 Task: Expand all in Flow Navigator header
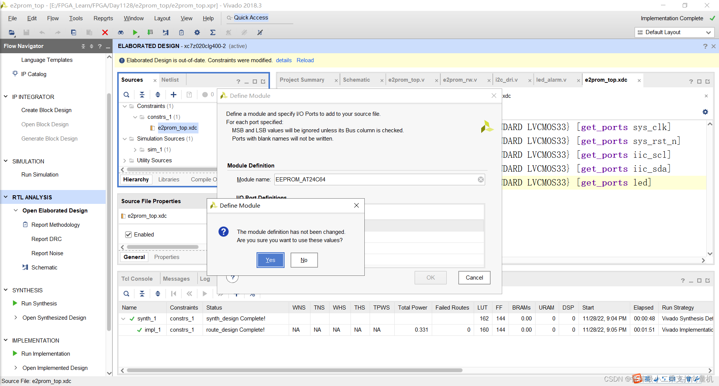pos(91,46)
